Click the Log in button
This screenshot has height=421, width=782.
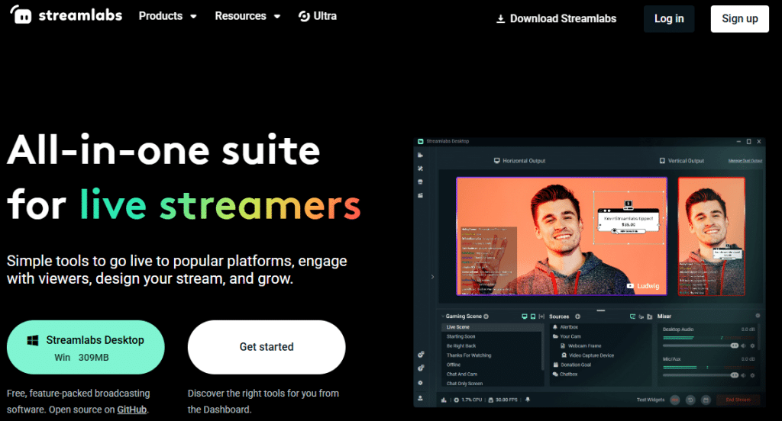point(669,19)
